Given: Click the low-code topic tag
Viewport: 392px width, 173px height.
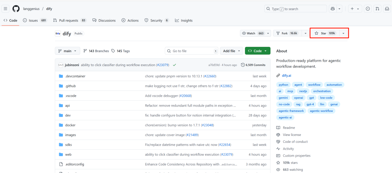Looking at the screenshot, I should click(326, 98).
